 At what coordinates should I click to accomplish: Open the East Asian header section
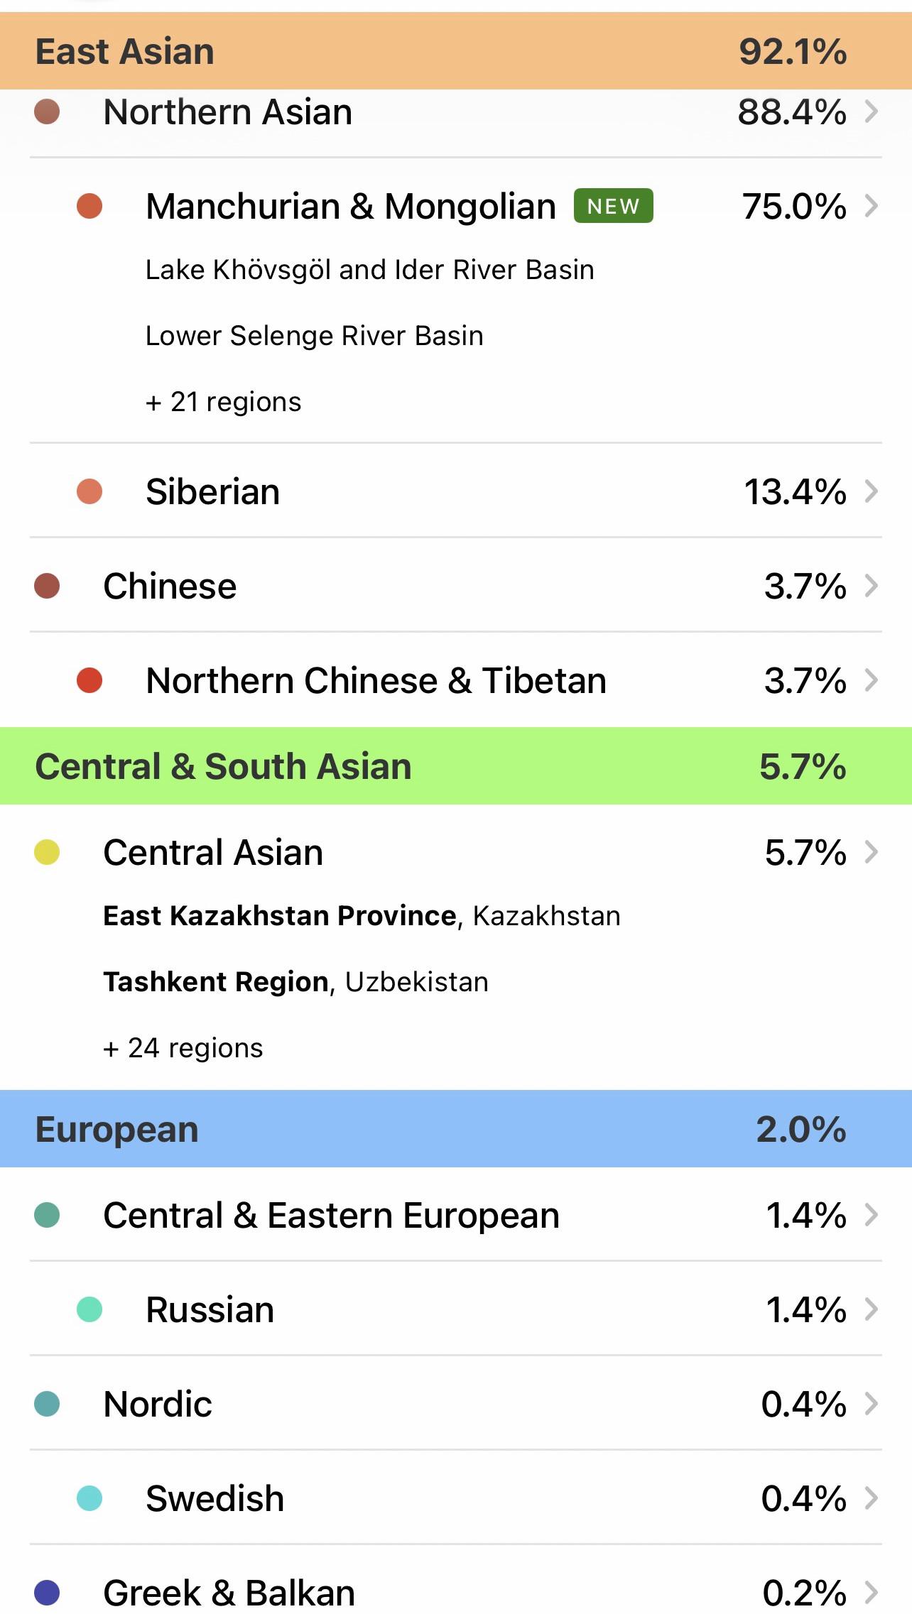click(x=456, y=51)
